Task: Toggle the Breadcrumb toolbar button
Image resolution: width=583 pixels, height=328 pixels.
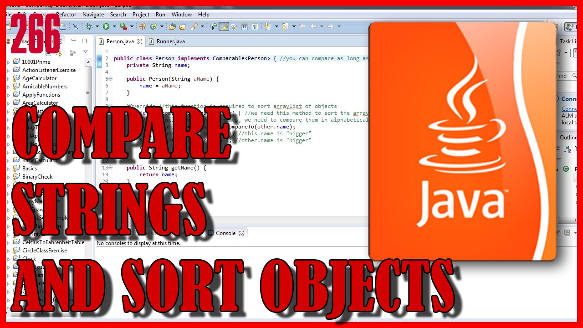Action: click(x=213, y=26)
